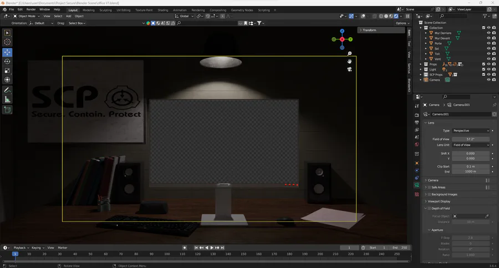Select the Transform tool
The width and height of the screenshot is (499, 268).
click(x=7, y=80)
